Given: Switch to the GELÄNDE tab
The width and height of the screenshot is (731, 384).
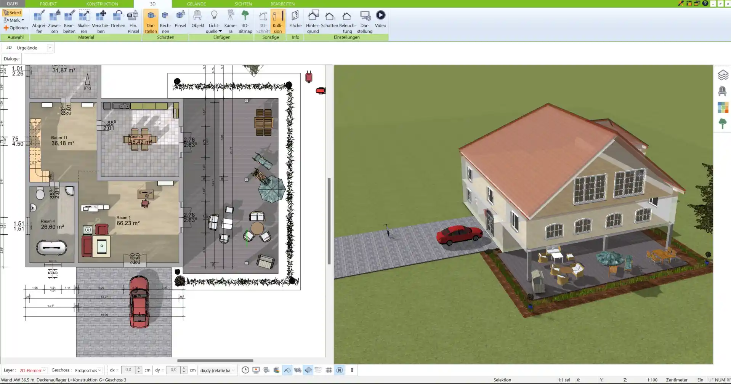Looking at the screenshot, I should [196, 4].
